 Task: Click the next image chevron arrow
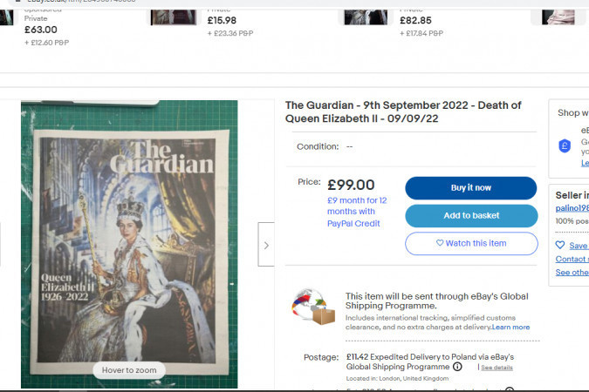tap(266, 245)
